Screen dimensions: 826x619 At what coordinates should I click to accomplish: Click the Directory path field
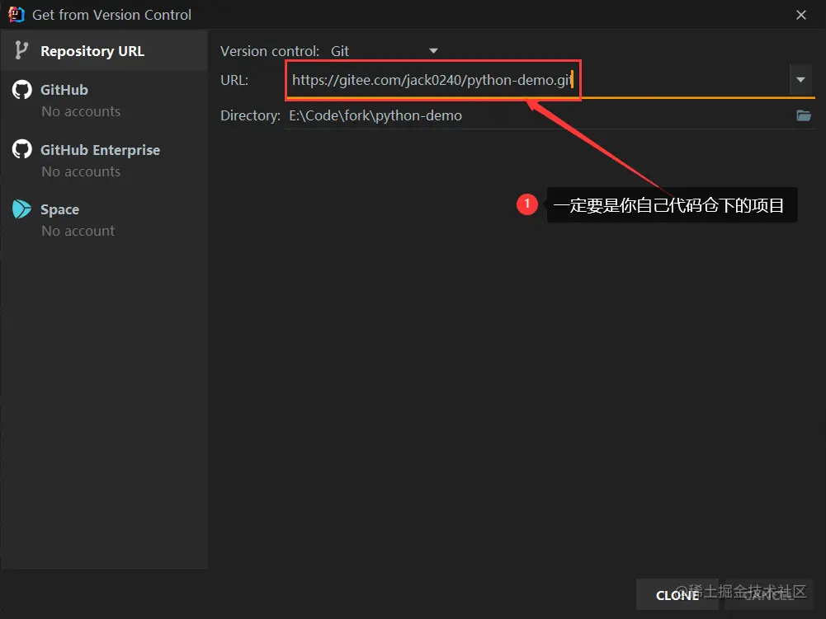(537, 115)
